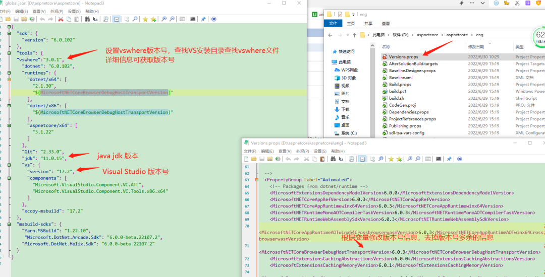Toggle word wrap button in Versions.props toolbar
545x277 pixels.
[x=362, y=159]
